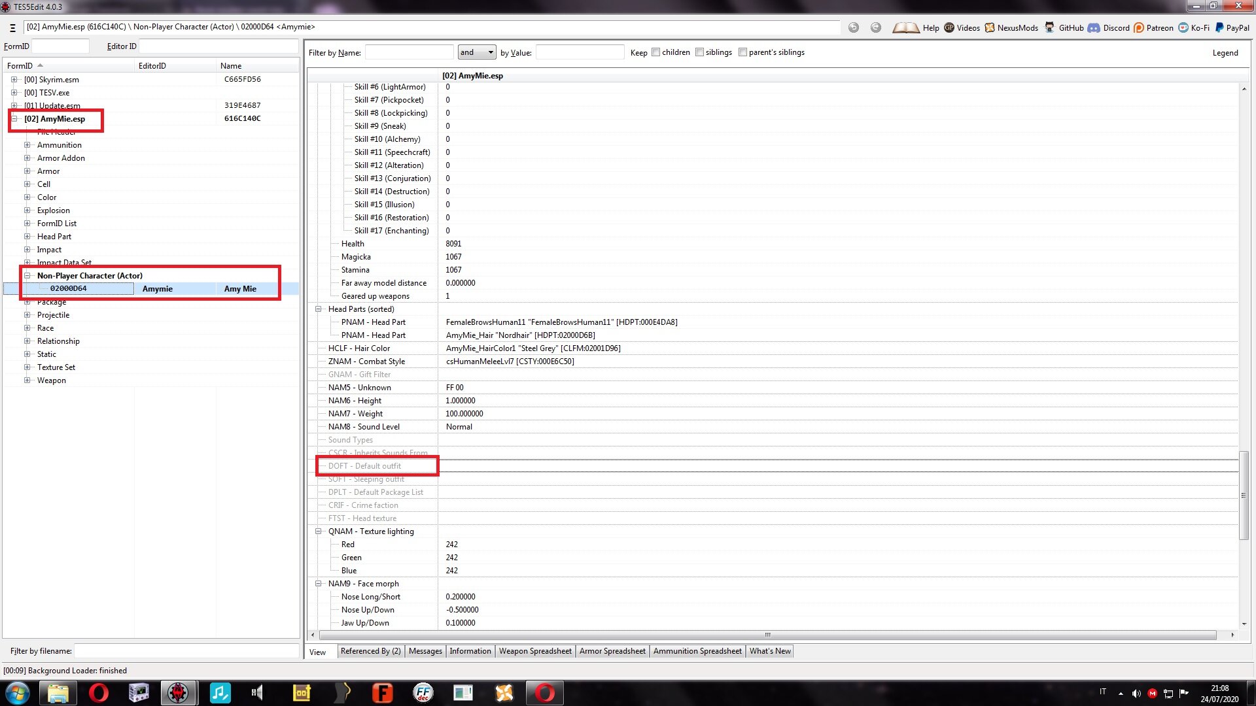Click the Action Center flag icon
1256x706 pixels.
pos(1183,694)
